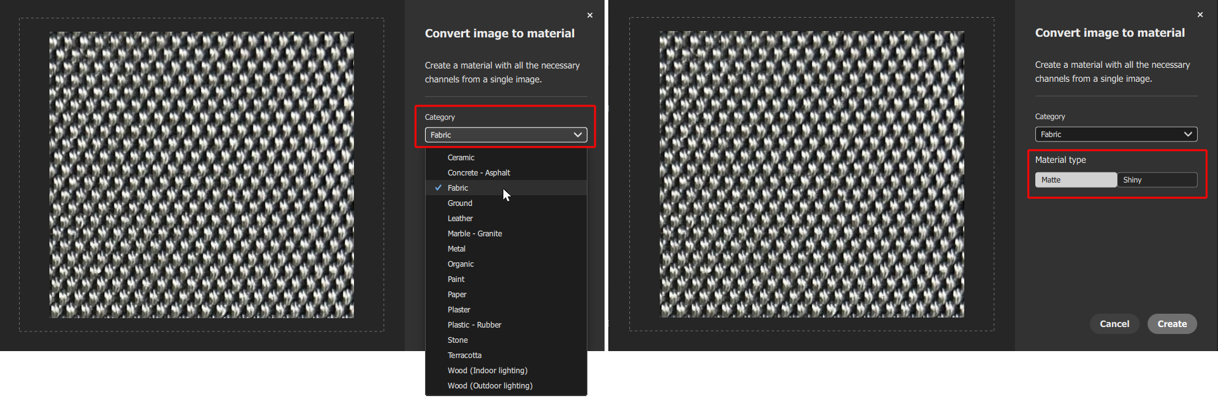Click the Cancel button
The image size is (1218, 398).
pos(1114,324)
